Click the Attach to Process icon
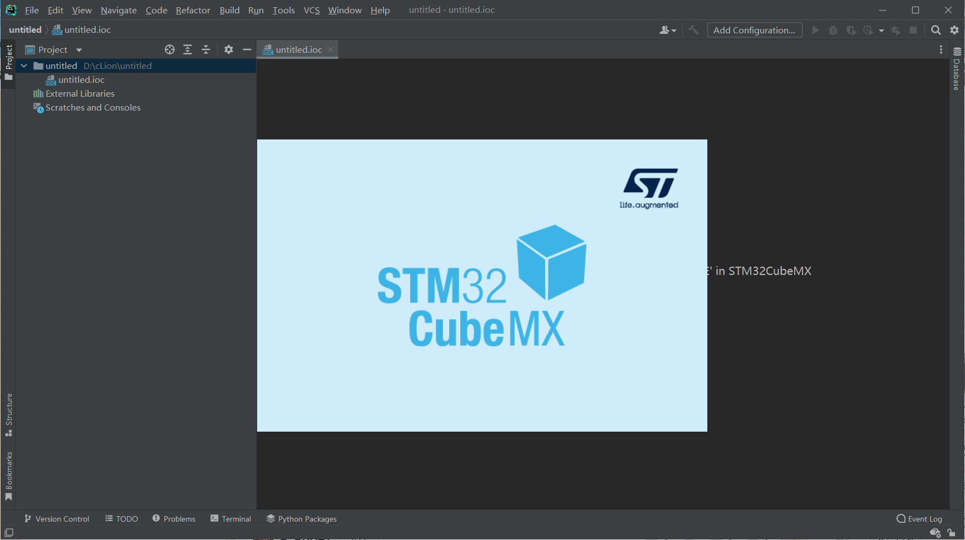965x540 pixels. (x=895, y=30)
